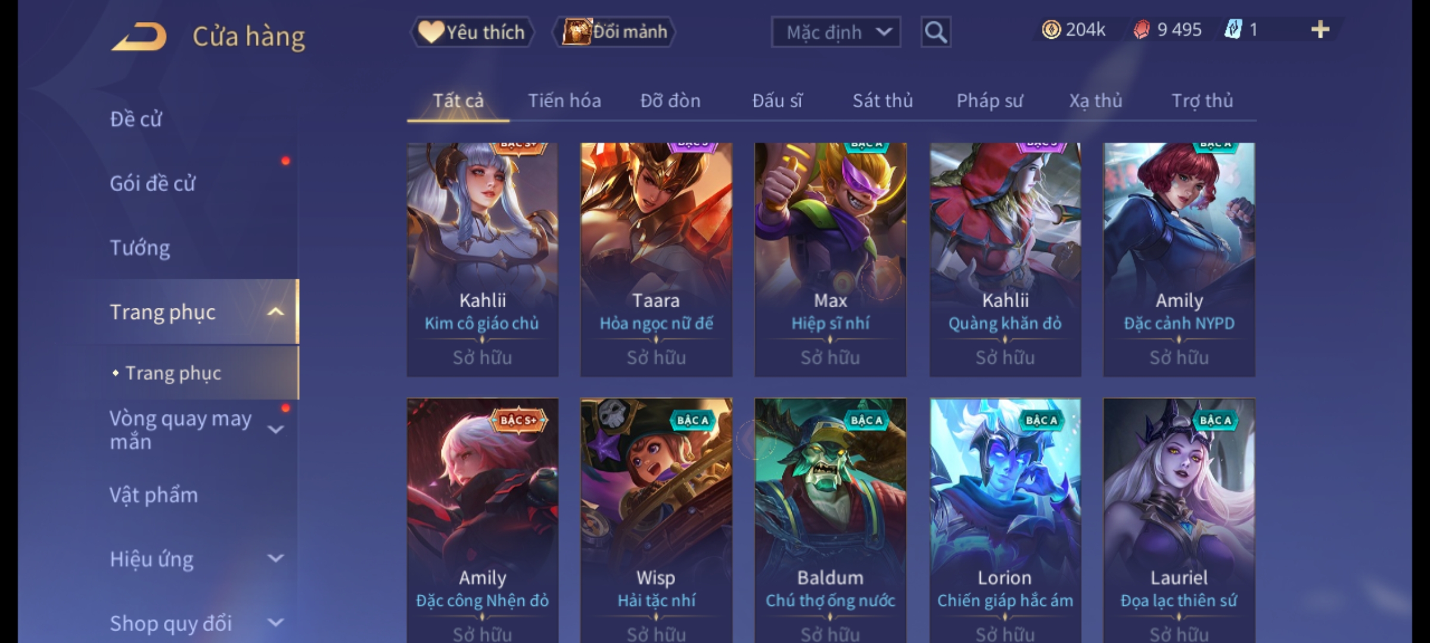Select Taara Hỏa ngọc nữ đế skin
1430x643 pixels.
[656, 260]
